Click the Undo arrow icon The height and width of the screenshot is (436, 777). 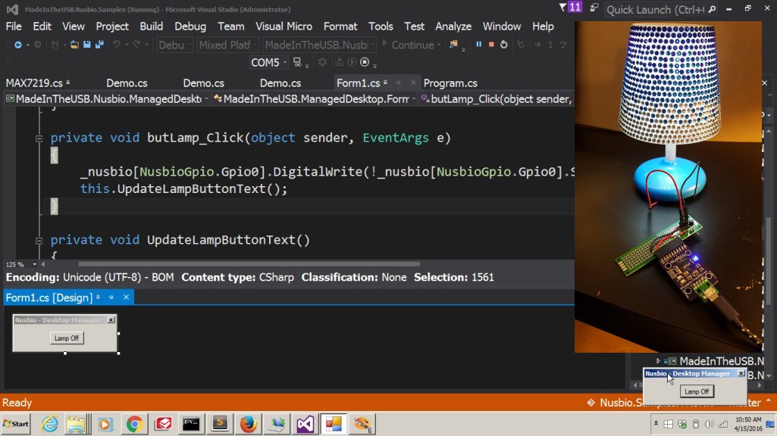click(x=117, y=45)
